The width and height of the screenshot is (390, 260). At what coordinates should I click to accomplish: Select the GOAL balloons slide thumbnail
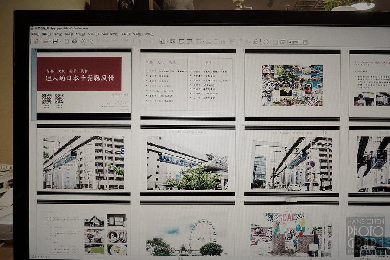(291, 228)
